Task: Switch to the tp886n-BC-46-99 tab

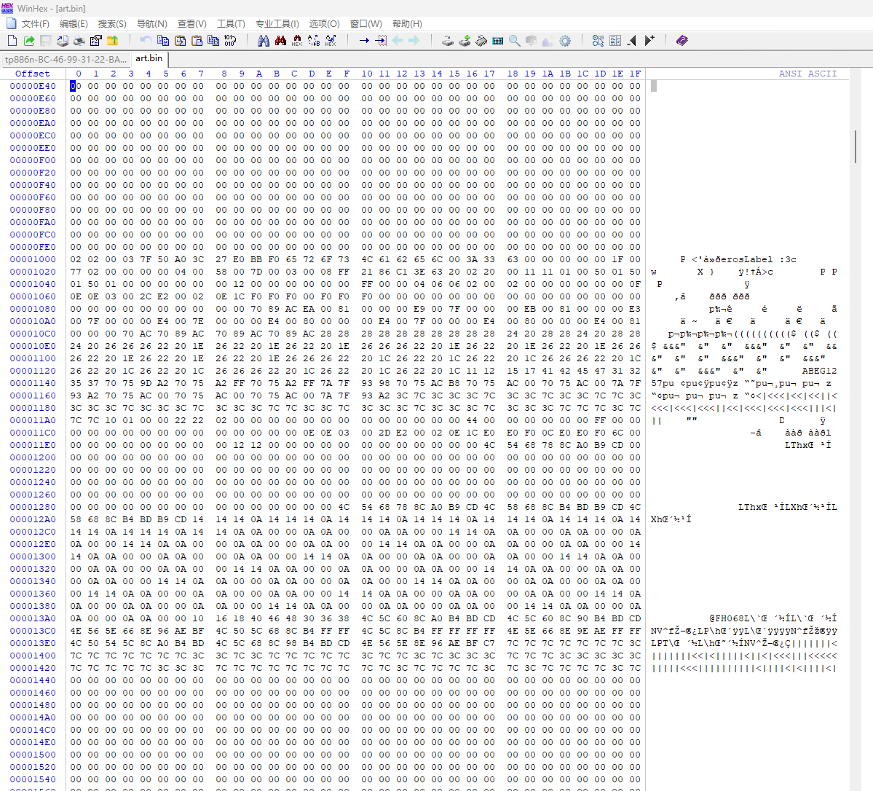Action: click(66, 59)
